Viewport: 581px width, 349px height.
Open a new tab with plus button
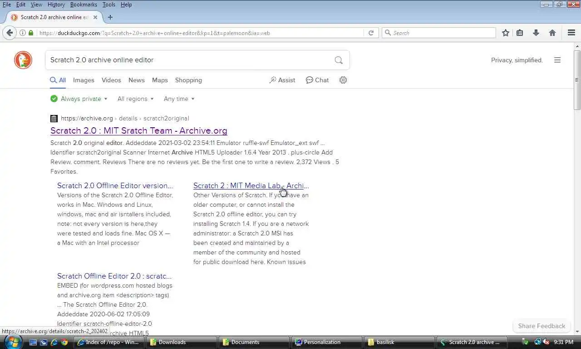point(110,17)
